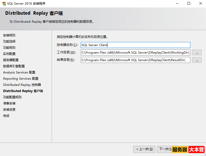Click the 上一步 button
Image resolution: width=206 pixels, height=156 pixels.
[144, 149]
